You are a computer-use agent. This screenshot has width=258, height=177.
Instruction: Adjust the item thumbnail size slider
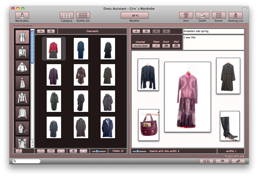99,151
